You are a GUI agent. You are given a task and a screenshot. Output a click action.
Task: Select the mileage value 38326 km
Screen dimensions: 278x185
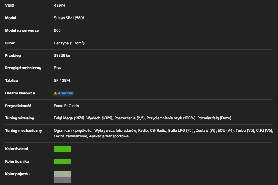63,55
